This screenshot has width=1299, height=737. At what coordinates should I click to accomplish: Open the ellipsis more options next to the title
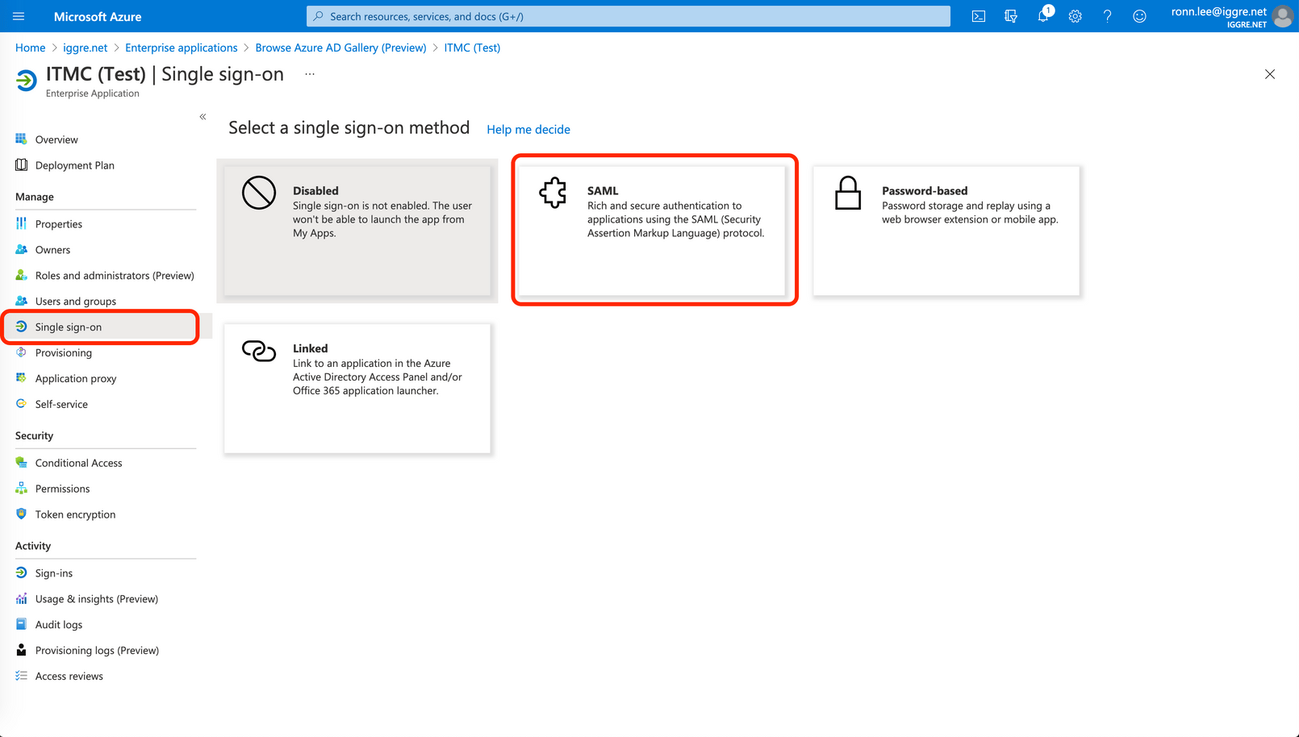310,74
